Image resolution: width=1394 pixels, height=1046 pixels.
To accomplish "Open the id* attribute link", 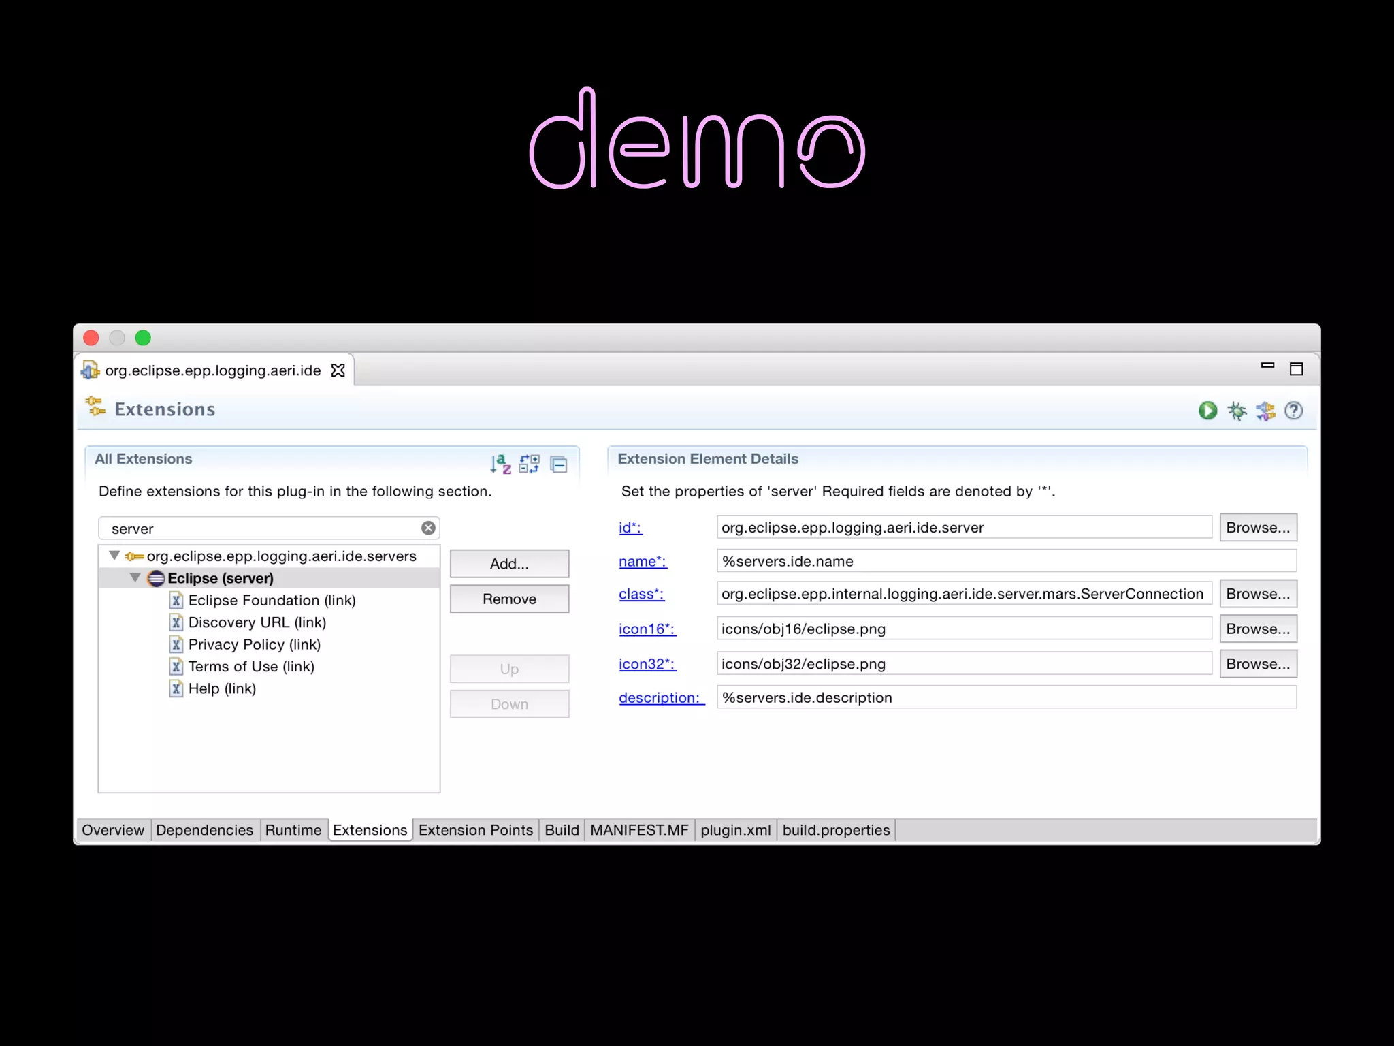I will tap(630, 527).
